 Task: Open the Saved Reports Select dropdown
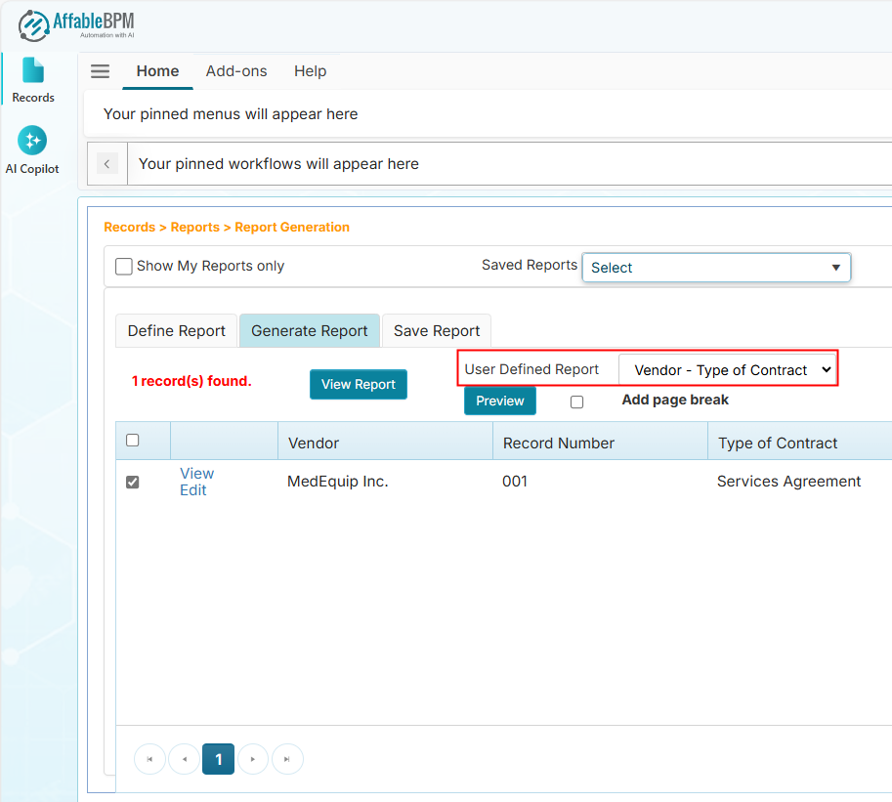pyautogui.click(x=716, y=267)
